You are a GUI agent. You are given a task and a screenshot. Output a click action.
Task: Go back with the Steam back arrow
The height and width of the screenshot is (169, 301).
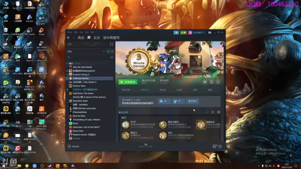(68, 38)
